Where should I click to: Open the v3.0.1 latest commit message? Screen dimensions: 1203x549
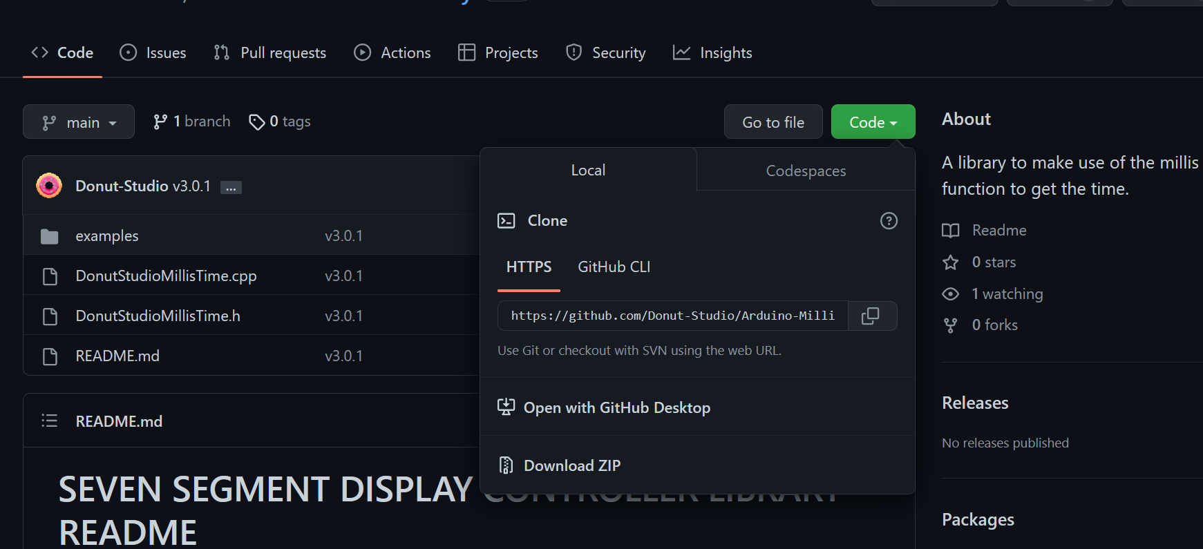coord(191,186)
